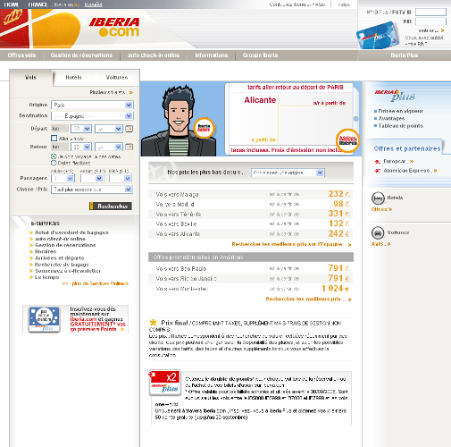The height and width of the screenshot is (447, 451).
Task: Open the Hotels Offres link in sidebar
Action: [x=381, y=209]
